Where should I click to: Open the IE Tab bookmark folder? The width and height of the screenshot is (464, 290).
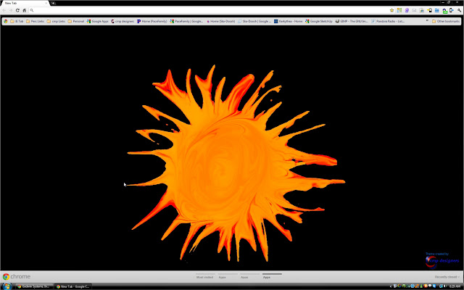pos(17,21)
